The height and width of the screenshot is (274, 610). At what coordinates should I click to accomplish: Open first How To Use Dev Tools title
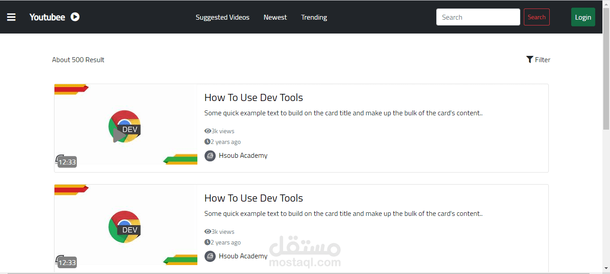tap(254, 97)
